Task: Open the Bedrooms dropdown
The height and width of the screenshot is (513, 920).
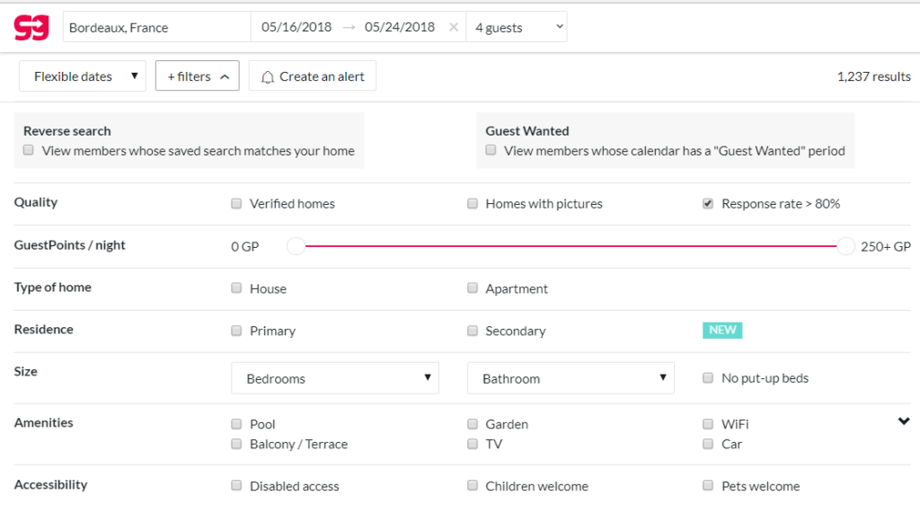Action: [x=335, y=378]
